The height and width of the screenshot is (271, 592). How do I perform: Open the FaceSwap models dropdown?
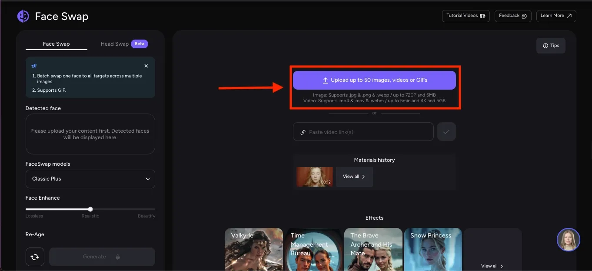coord(90,179)
